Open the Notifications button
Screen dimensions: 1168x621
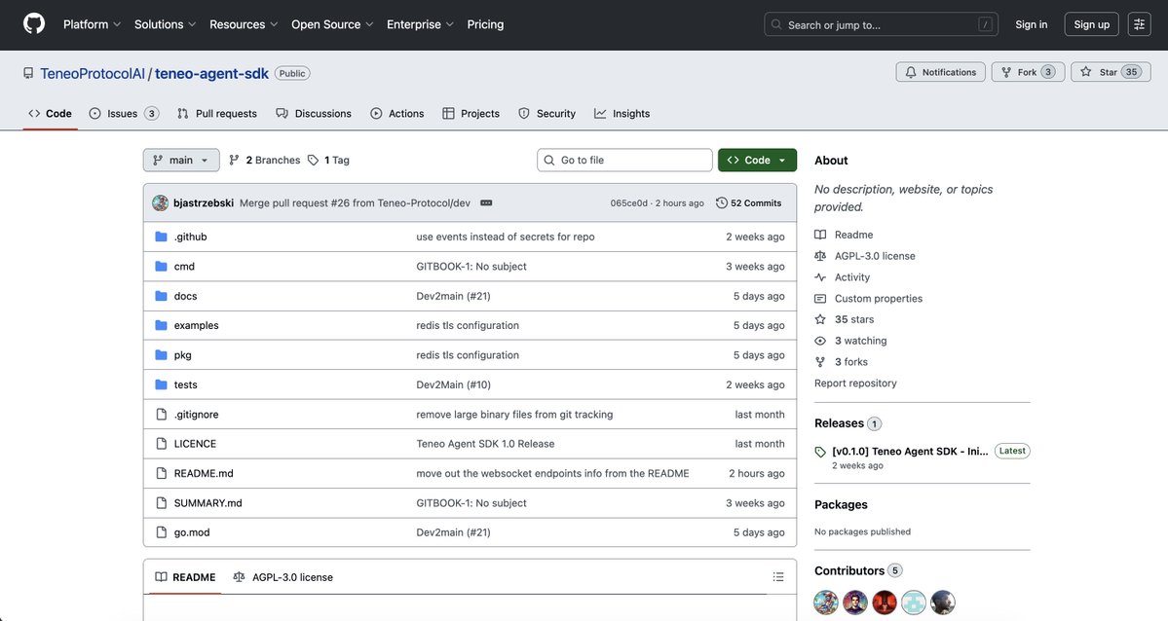coord(940,72)
